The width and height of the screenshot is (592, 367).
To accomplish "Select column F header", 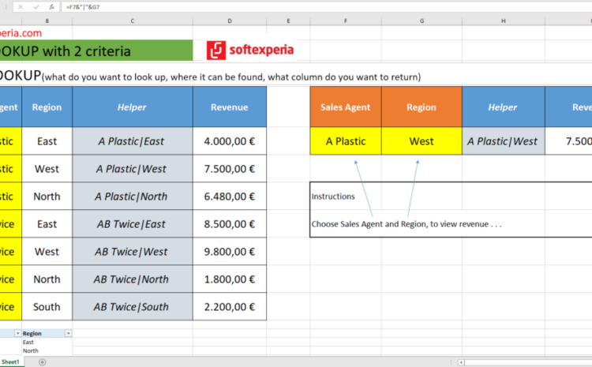I will pos(346,21).
